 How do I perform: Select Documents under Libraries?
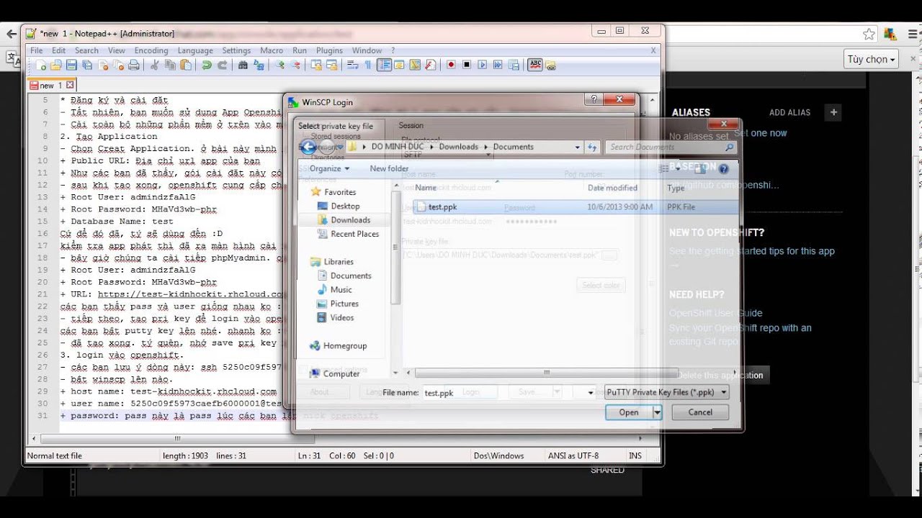coord(351,276)
